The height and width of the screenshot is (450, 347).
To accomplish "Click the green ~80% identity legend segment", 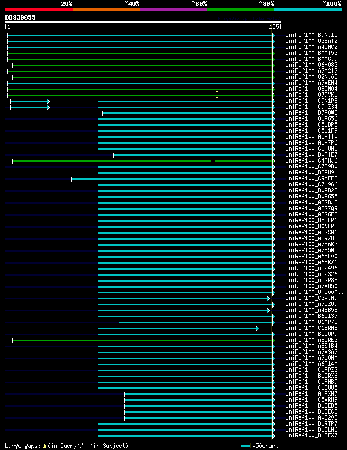I will click(x=241, y=10).
